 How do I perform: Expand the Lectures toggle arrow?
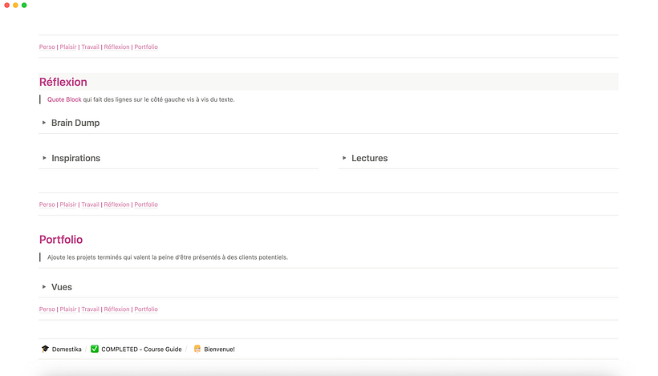click(344, 158)
